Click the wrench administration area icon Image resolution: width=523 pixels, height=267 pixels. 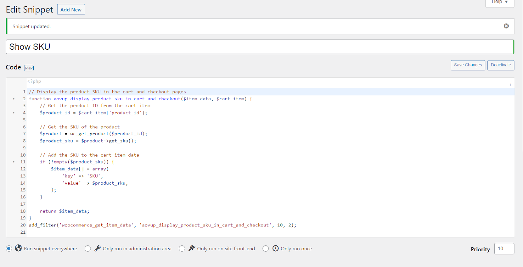point(97,248)
